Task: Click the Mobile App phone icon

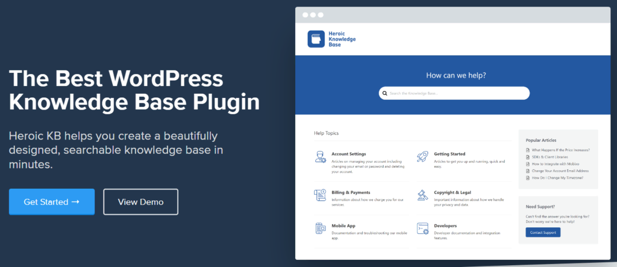Action: tap(321, 229)
